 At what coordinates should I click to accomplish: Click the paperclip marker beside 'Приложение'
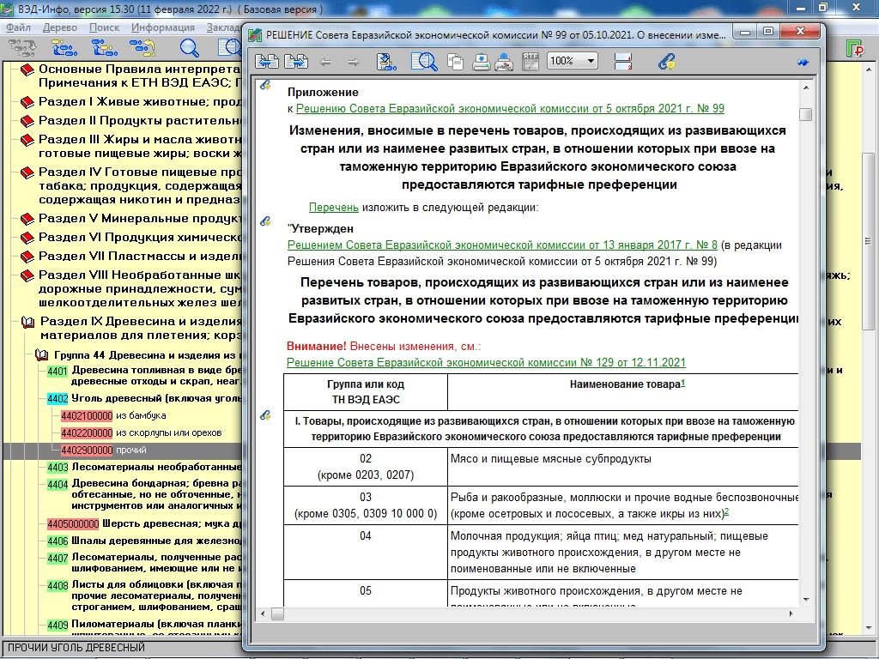266,85
